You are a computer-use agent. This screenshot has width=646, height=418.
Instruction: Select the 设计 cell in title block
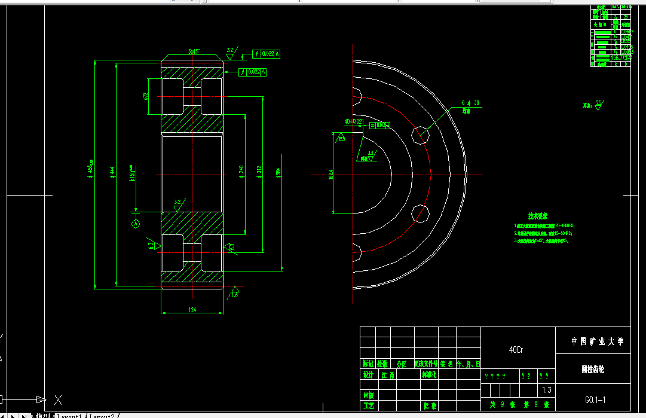(368, 375)
